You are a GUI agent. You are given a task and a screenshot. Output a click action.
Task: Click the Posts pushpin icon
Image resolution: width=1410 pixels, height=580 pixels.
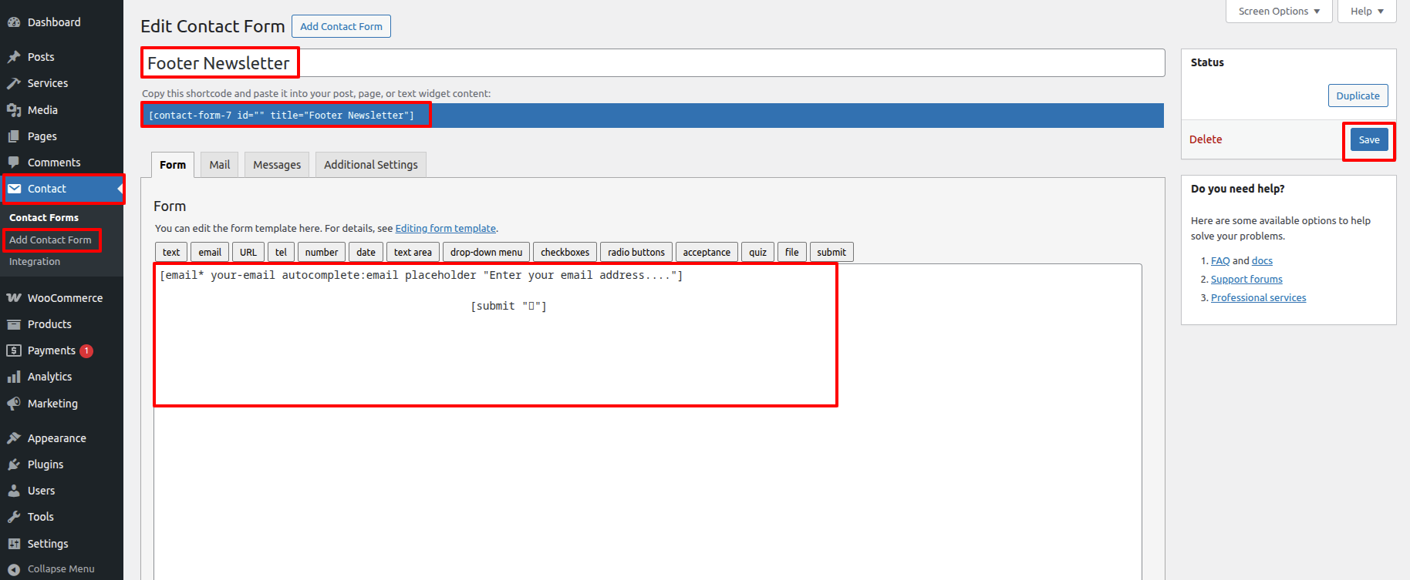pos(14,57)
